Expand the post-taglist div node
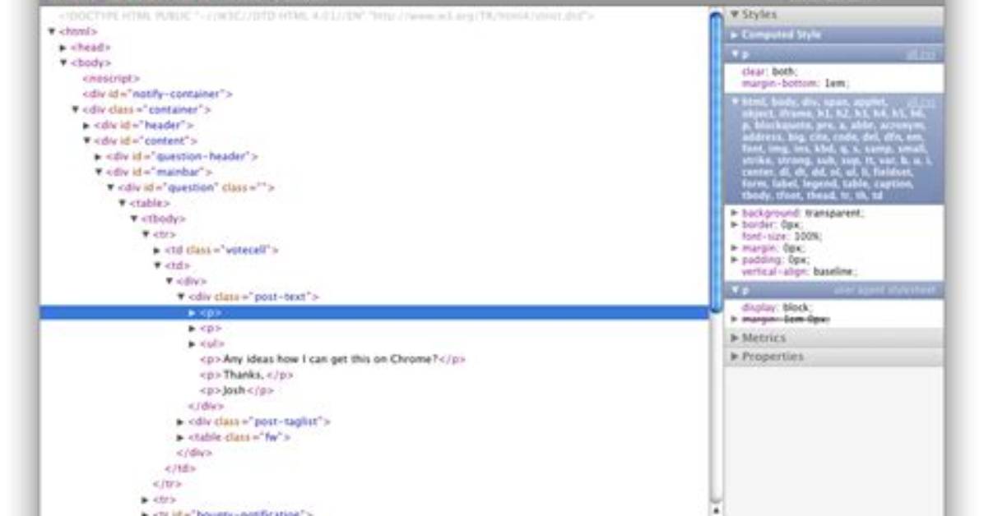The height and width of the screenshot is (516, 984). [x=181, y=422]
